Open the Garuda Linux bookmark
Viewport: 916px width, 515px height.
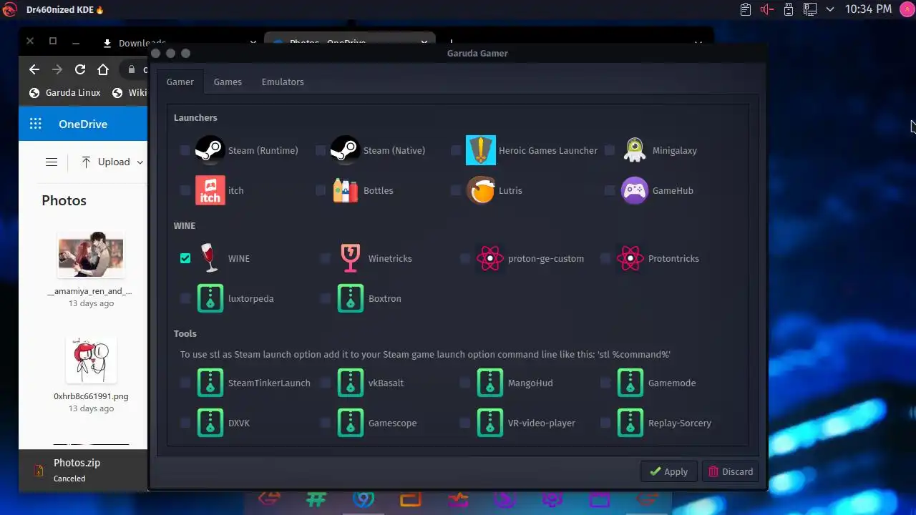tap(64, 93)
